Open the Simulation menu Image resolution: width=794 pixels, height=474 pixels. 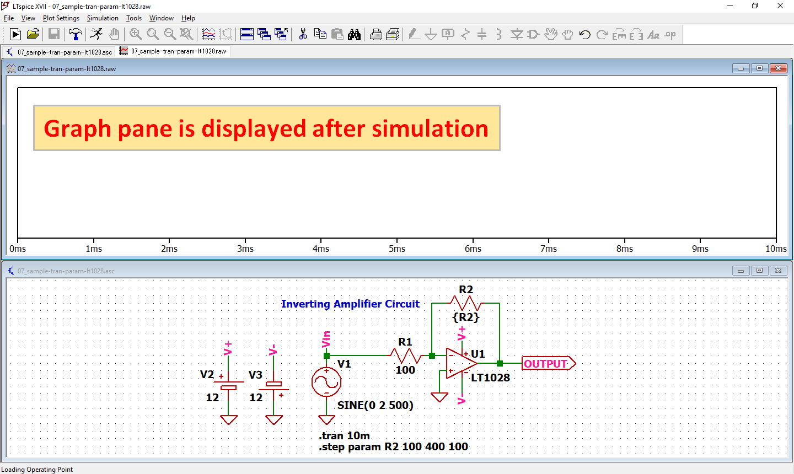[103, 18]
